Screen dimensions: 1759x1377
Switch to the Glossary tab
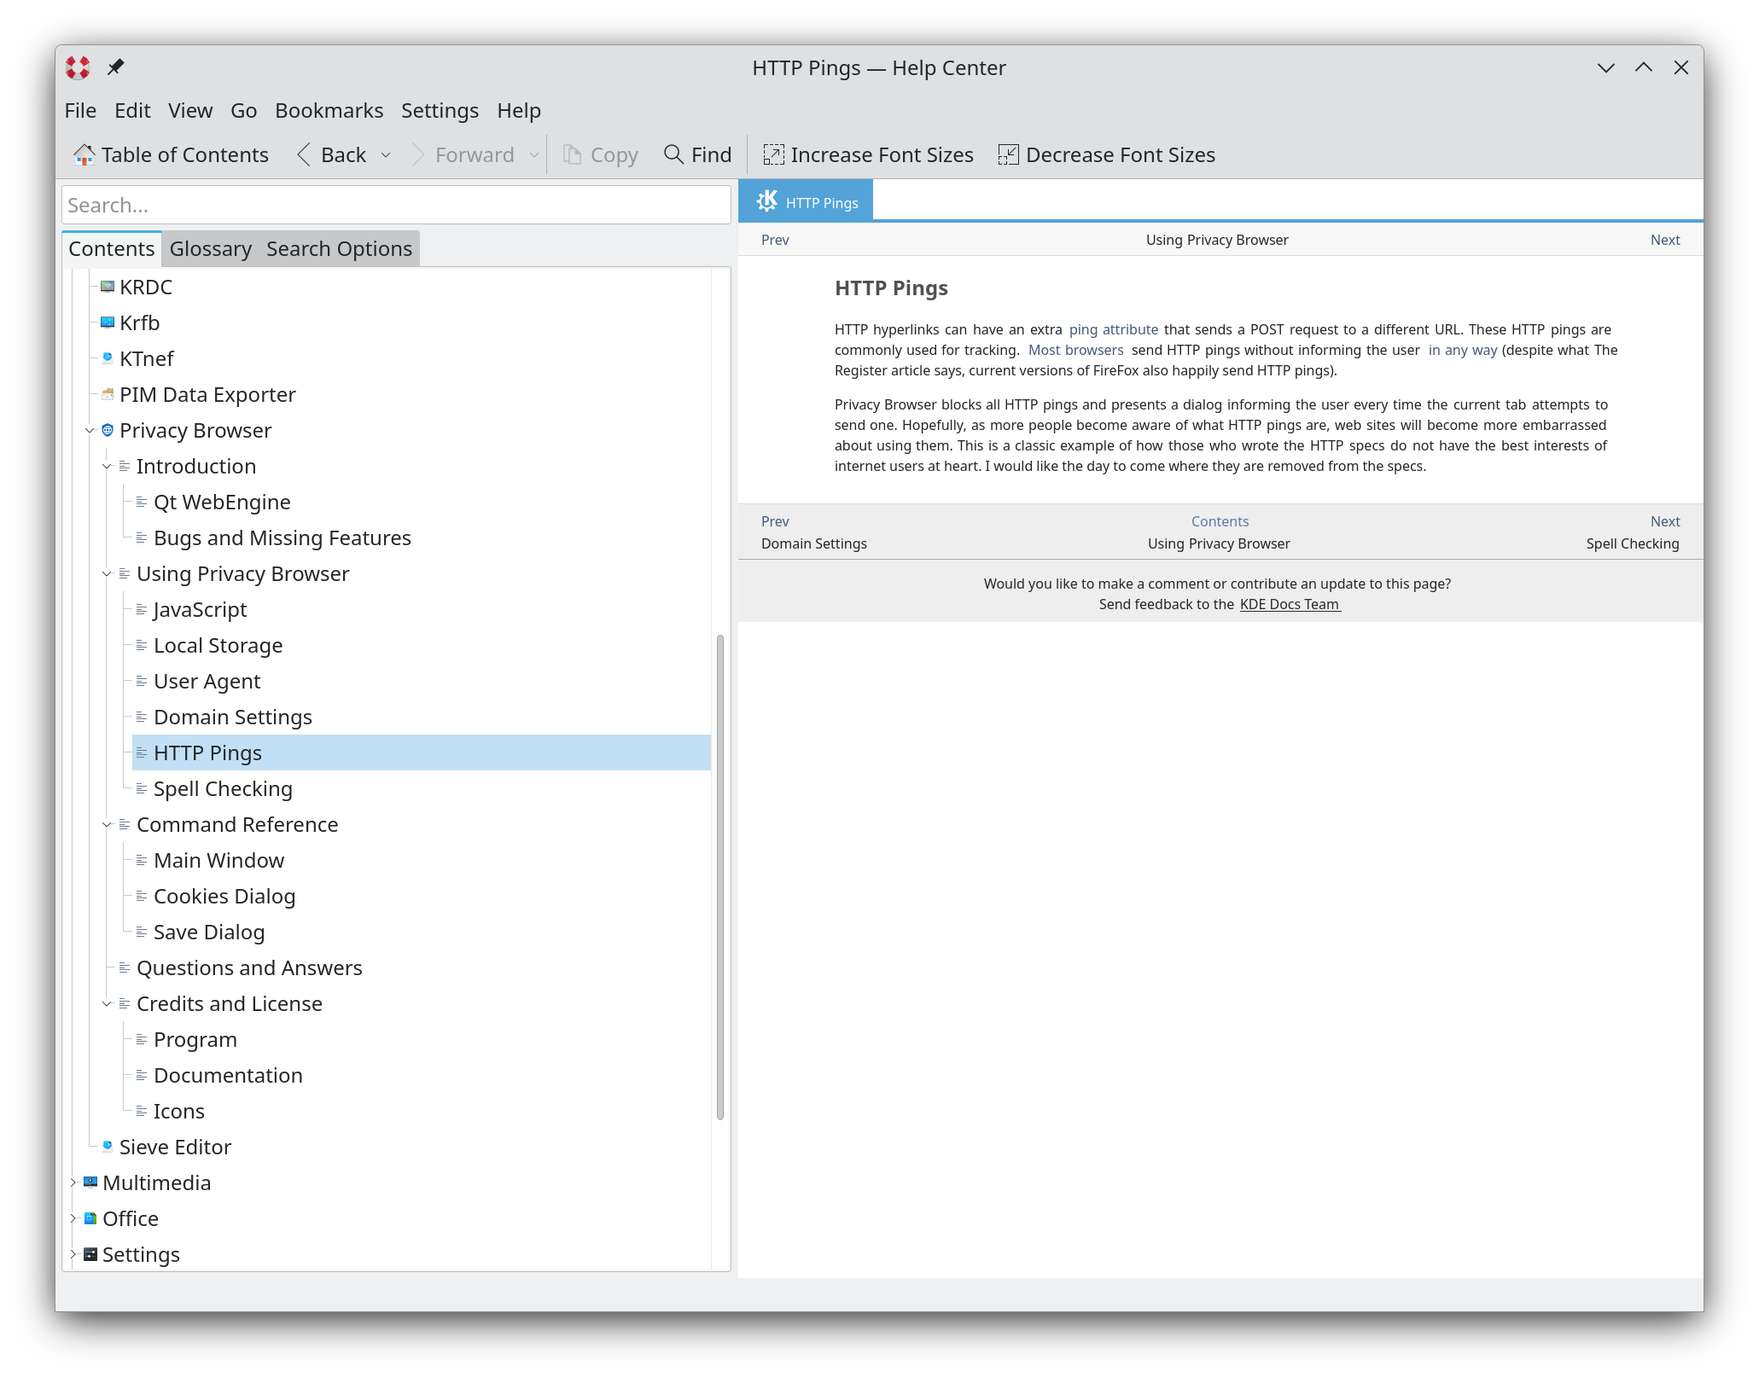(x=211, y=249)
